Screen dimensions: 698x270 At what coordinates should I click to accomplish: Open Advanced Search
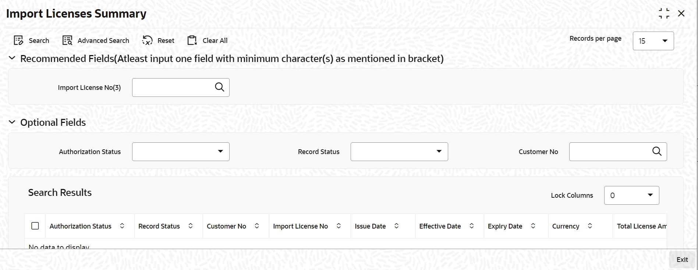pyautogui.click(x=96, y=40)
